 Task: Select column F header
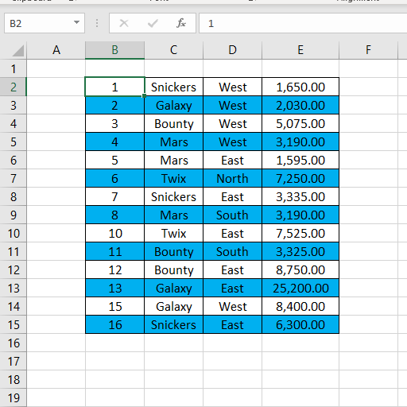[x=368, y=50]
